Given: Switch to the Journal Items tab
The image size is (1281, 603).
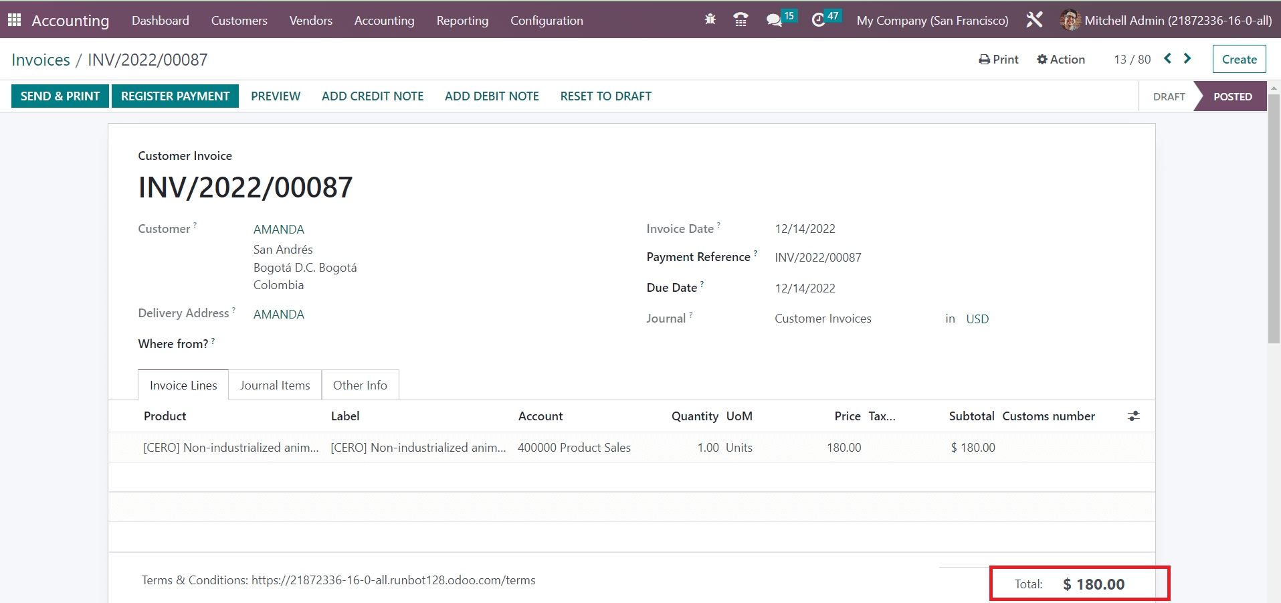Looking at the screenshot, I should [x=275, y=385].
